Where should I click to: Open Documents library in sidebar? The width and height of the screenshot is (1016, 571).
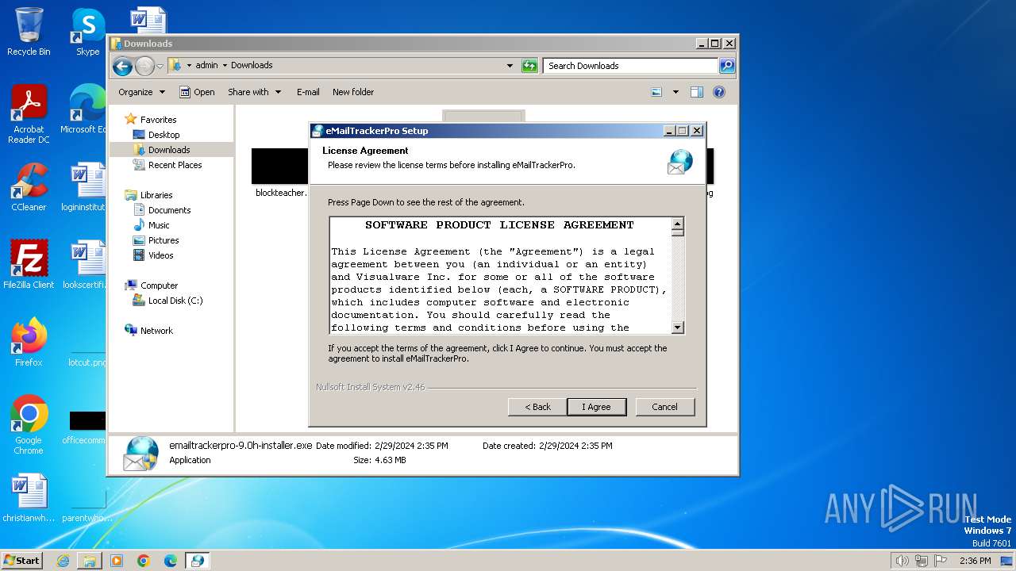[169, 210]
